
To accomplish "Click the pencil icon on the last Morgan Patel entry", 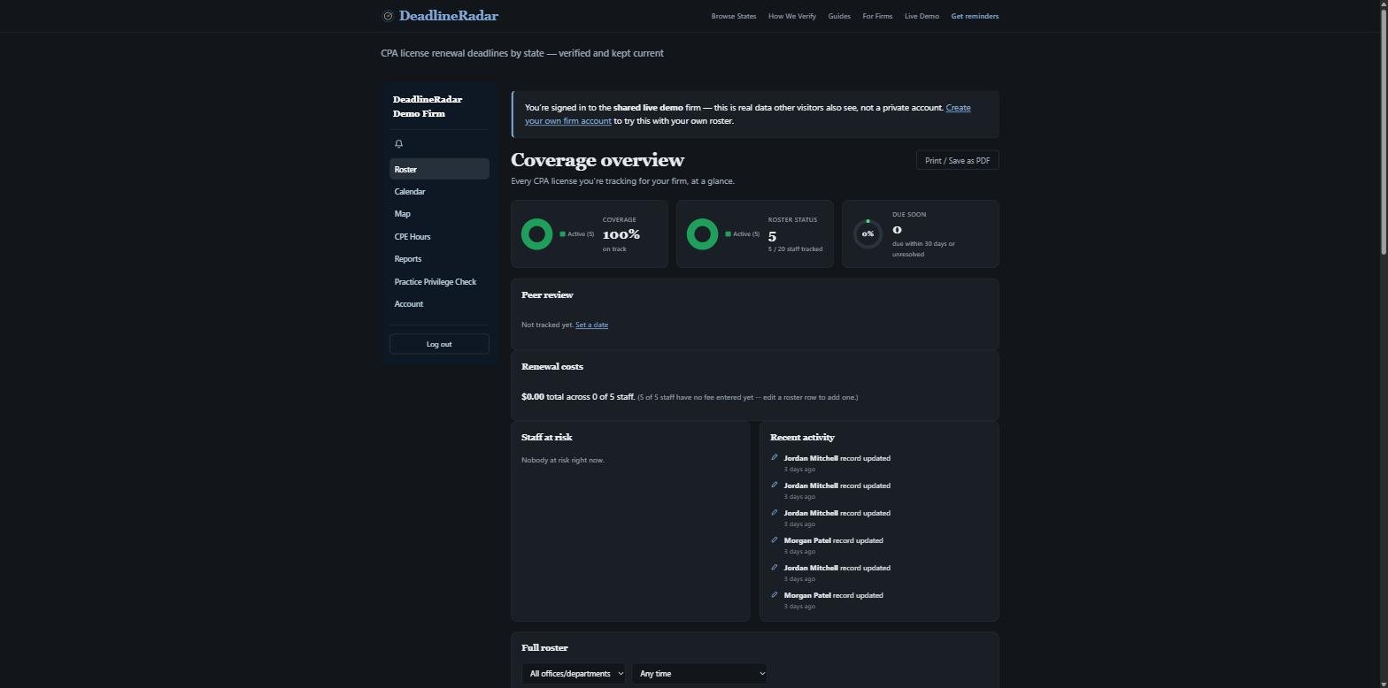I will [775, 594].
